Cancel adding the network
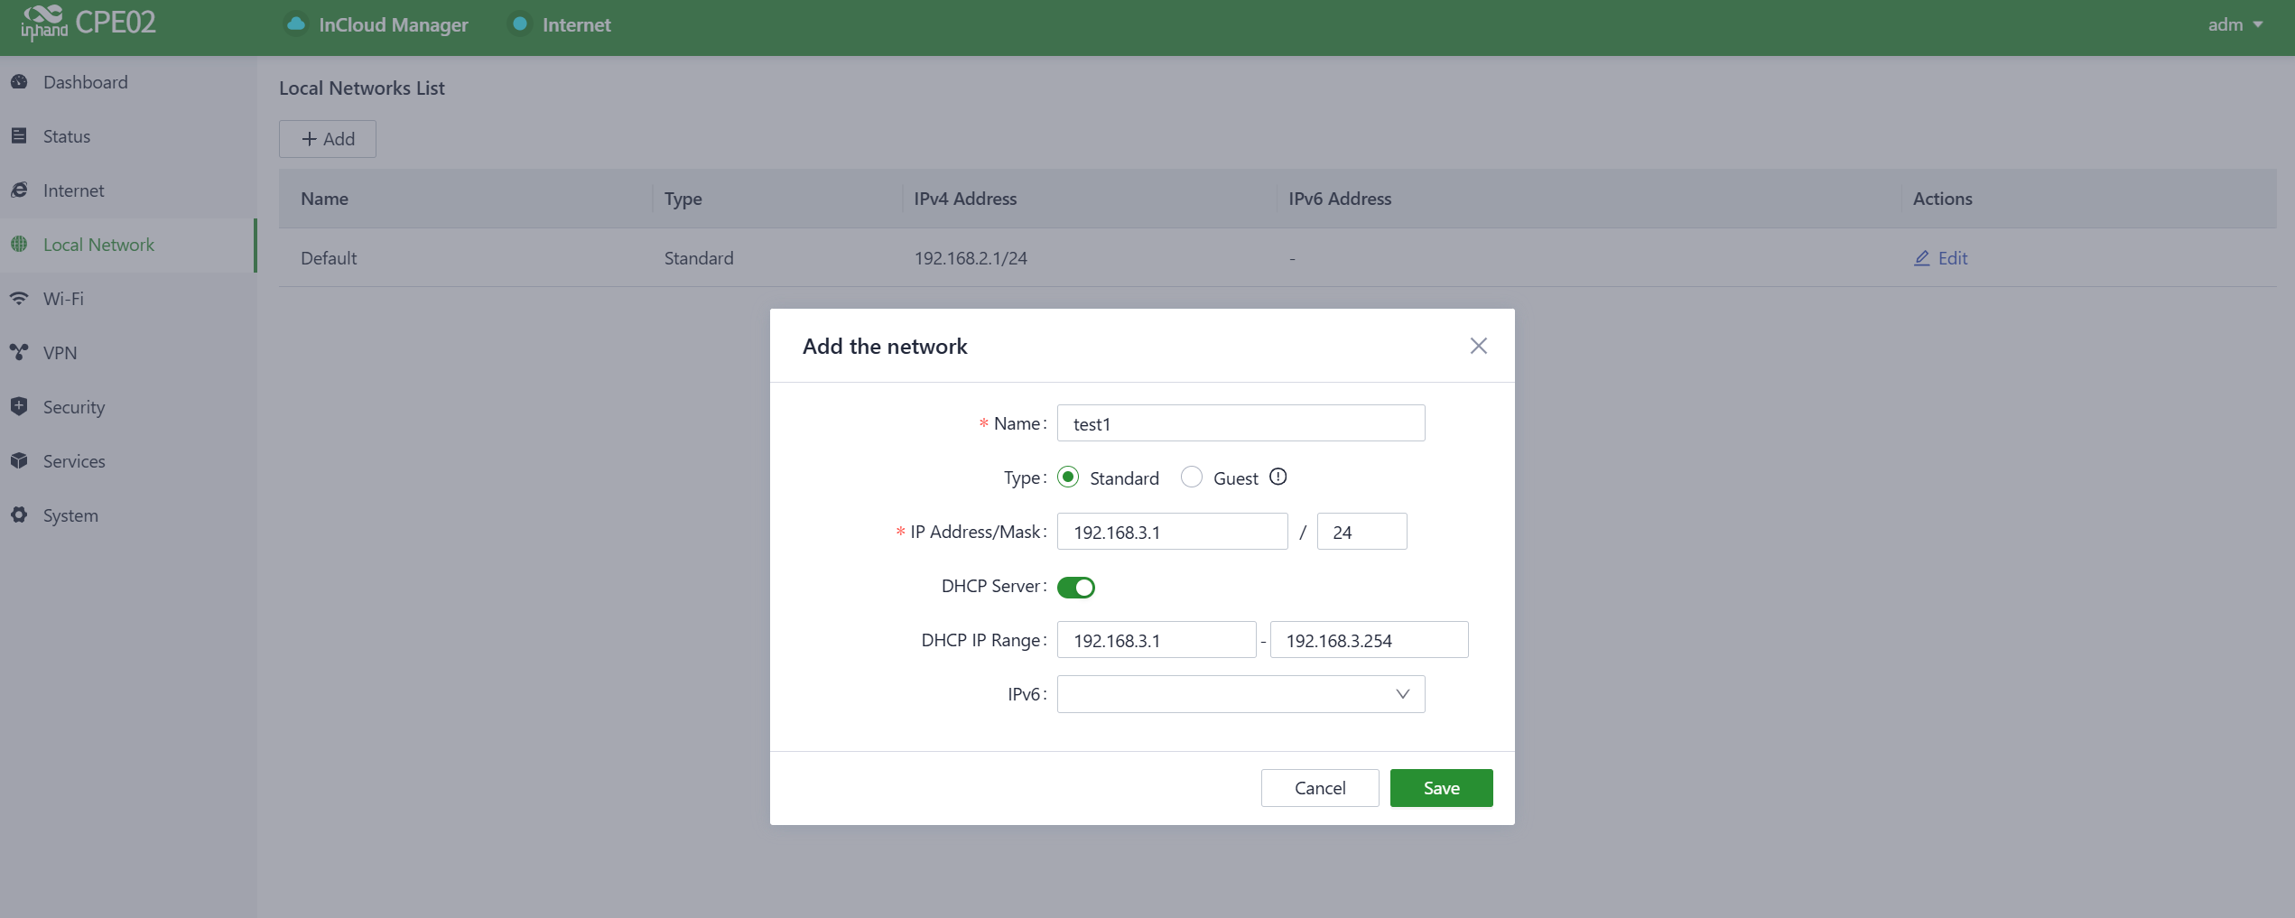This screenshot has height=918, width=2295. point(1319,788)
